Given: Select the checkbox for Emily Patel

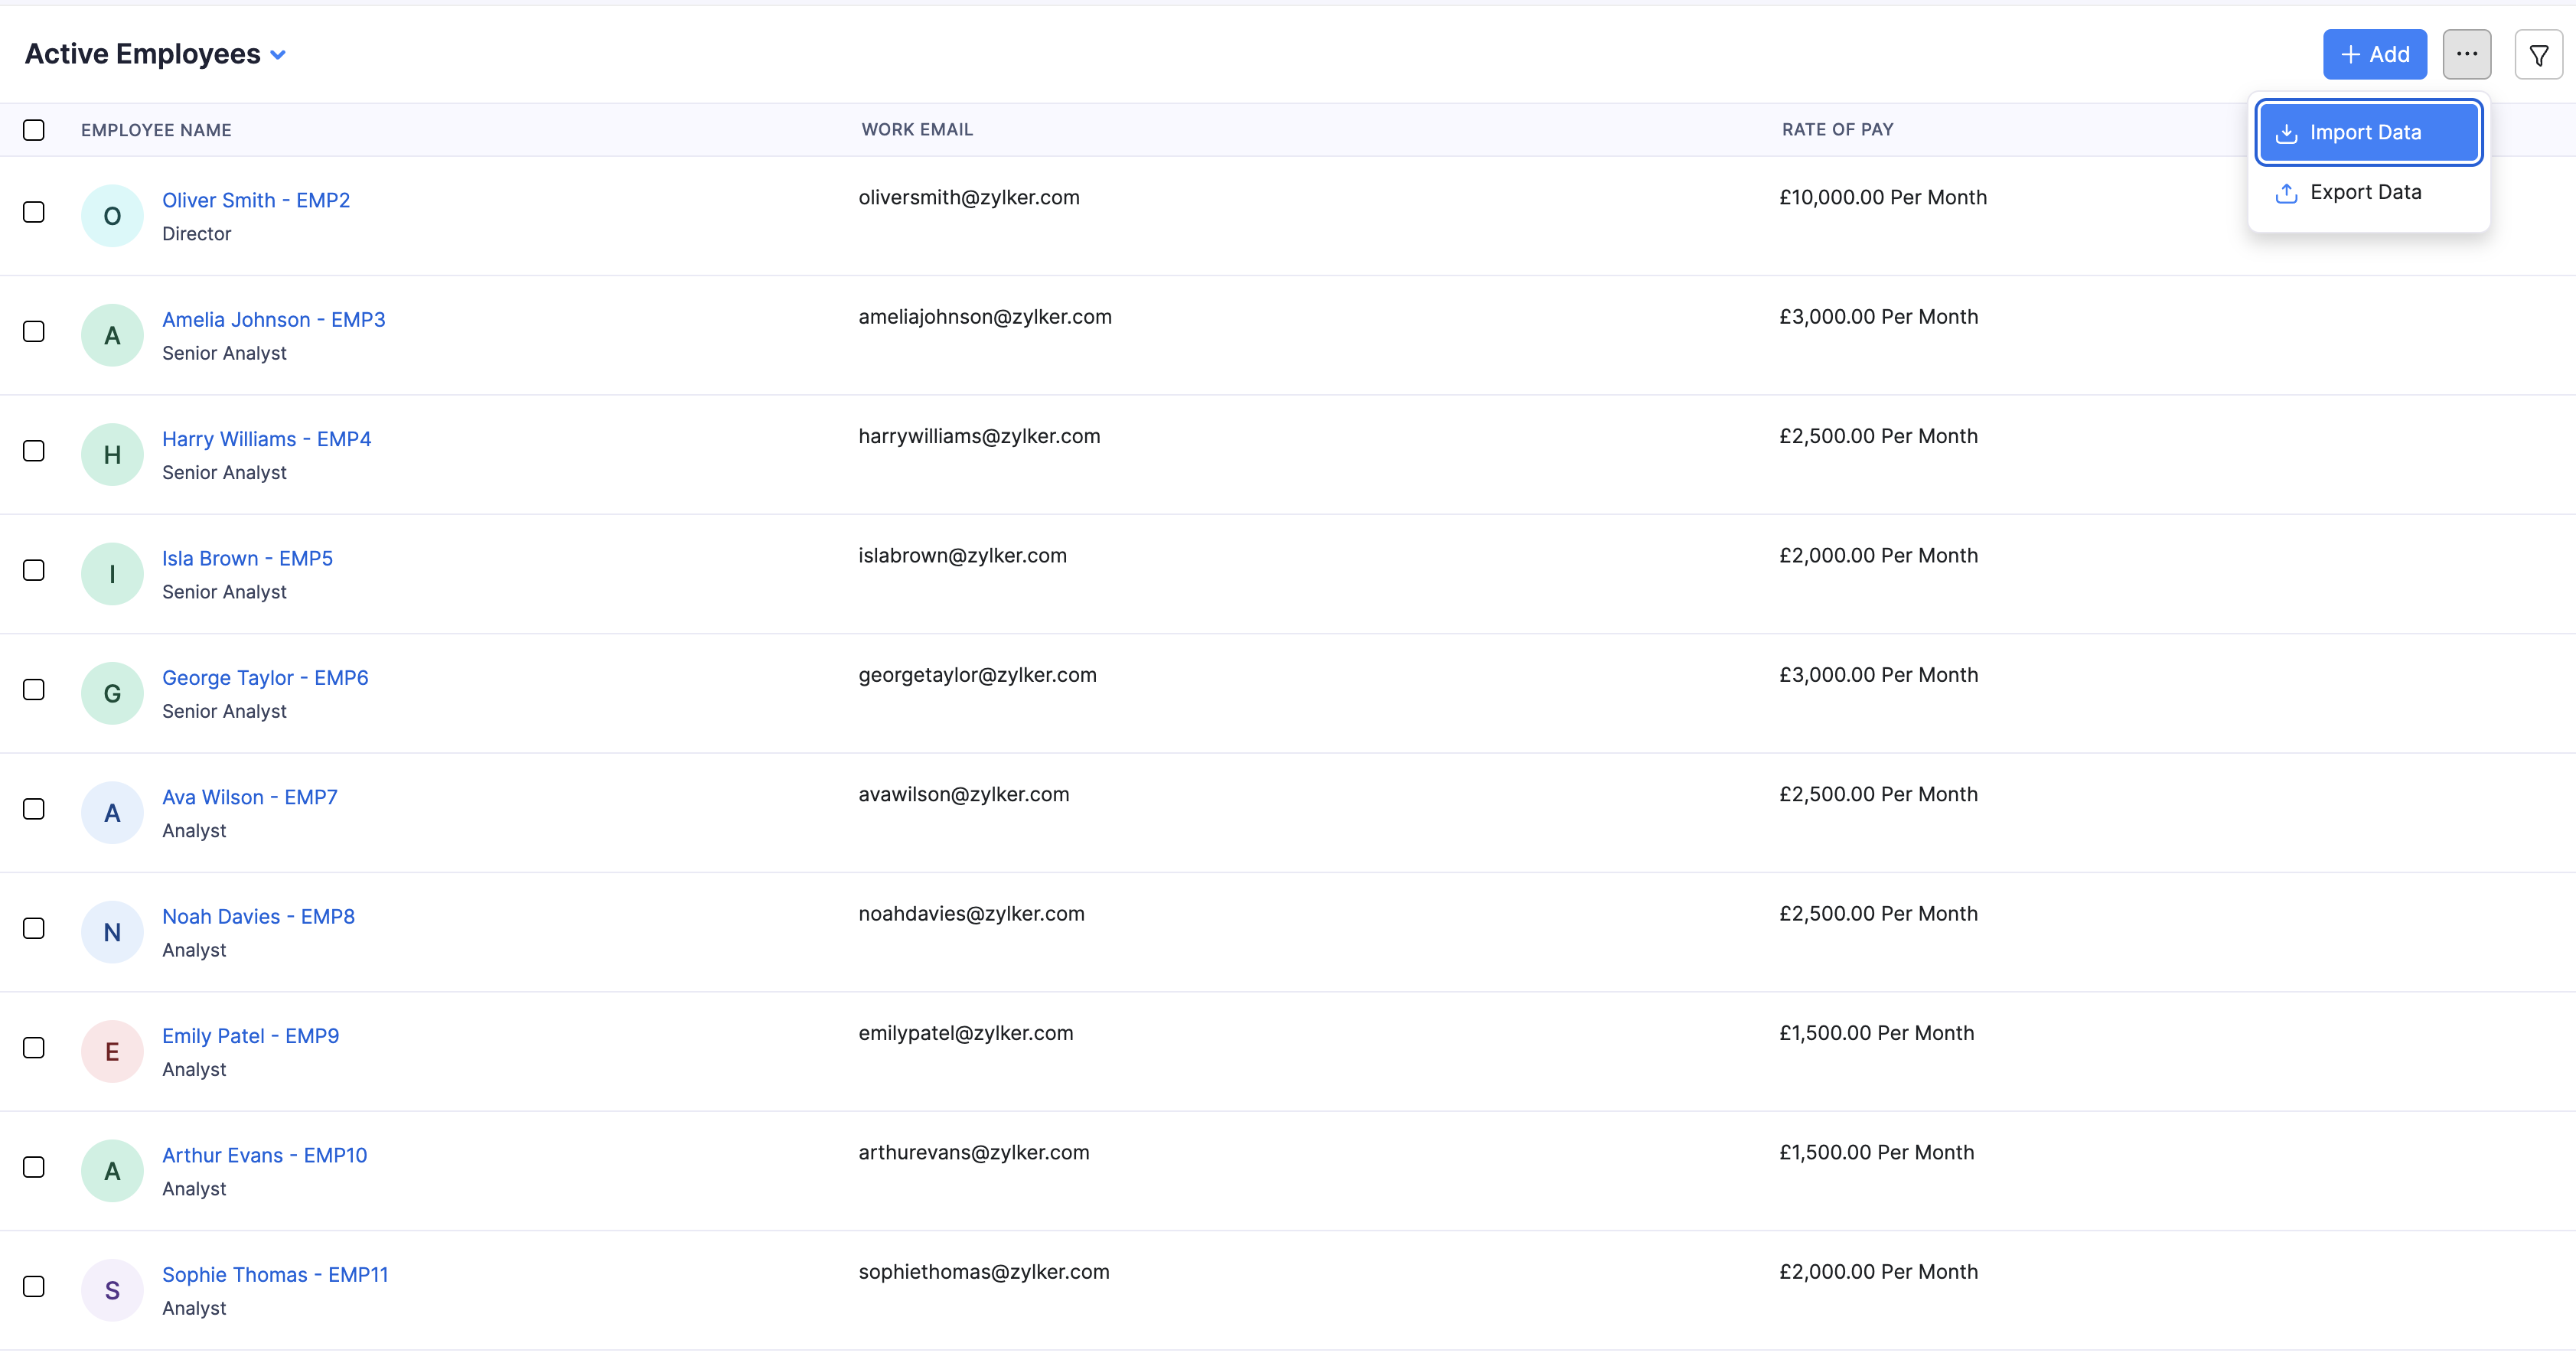Looking at the screenshot, I should [34, 1048].
